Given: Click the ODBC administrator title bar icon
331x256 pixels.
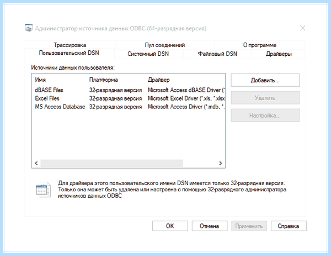Looking at the screenshot, I should point(29,28).
